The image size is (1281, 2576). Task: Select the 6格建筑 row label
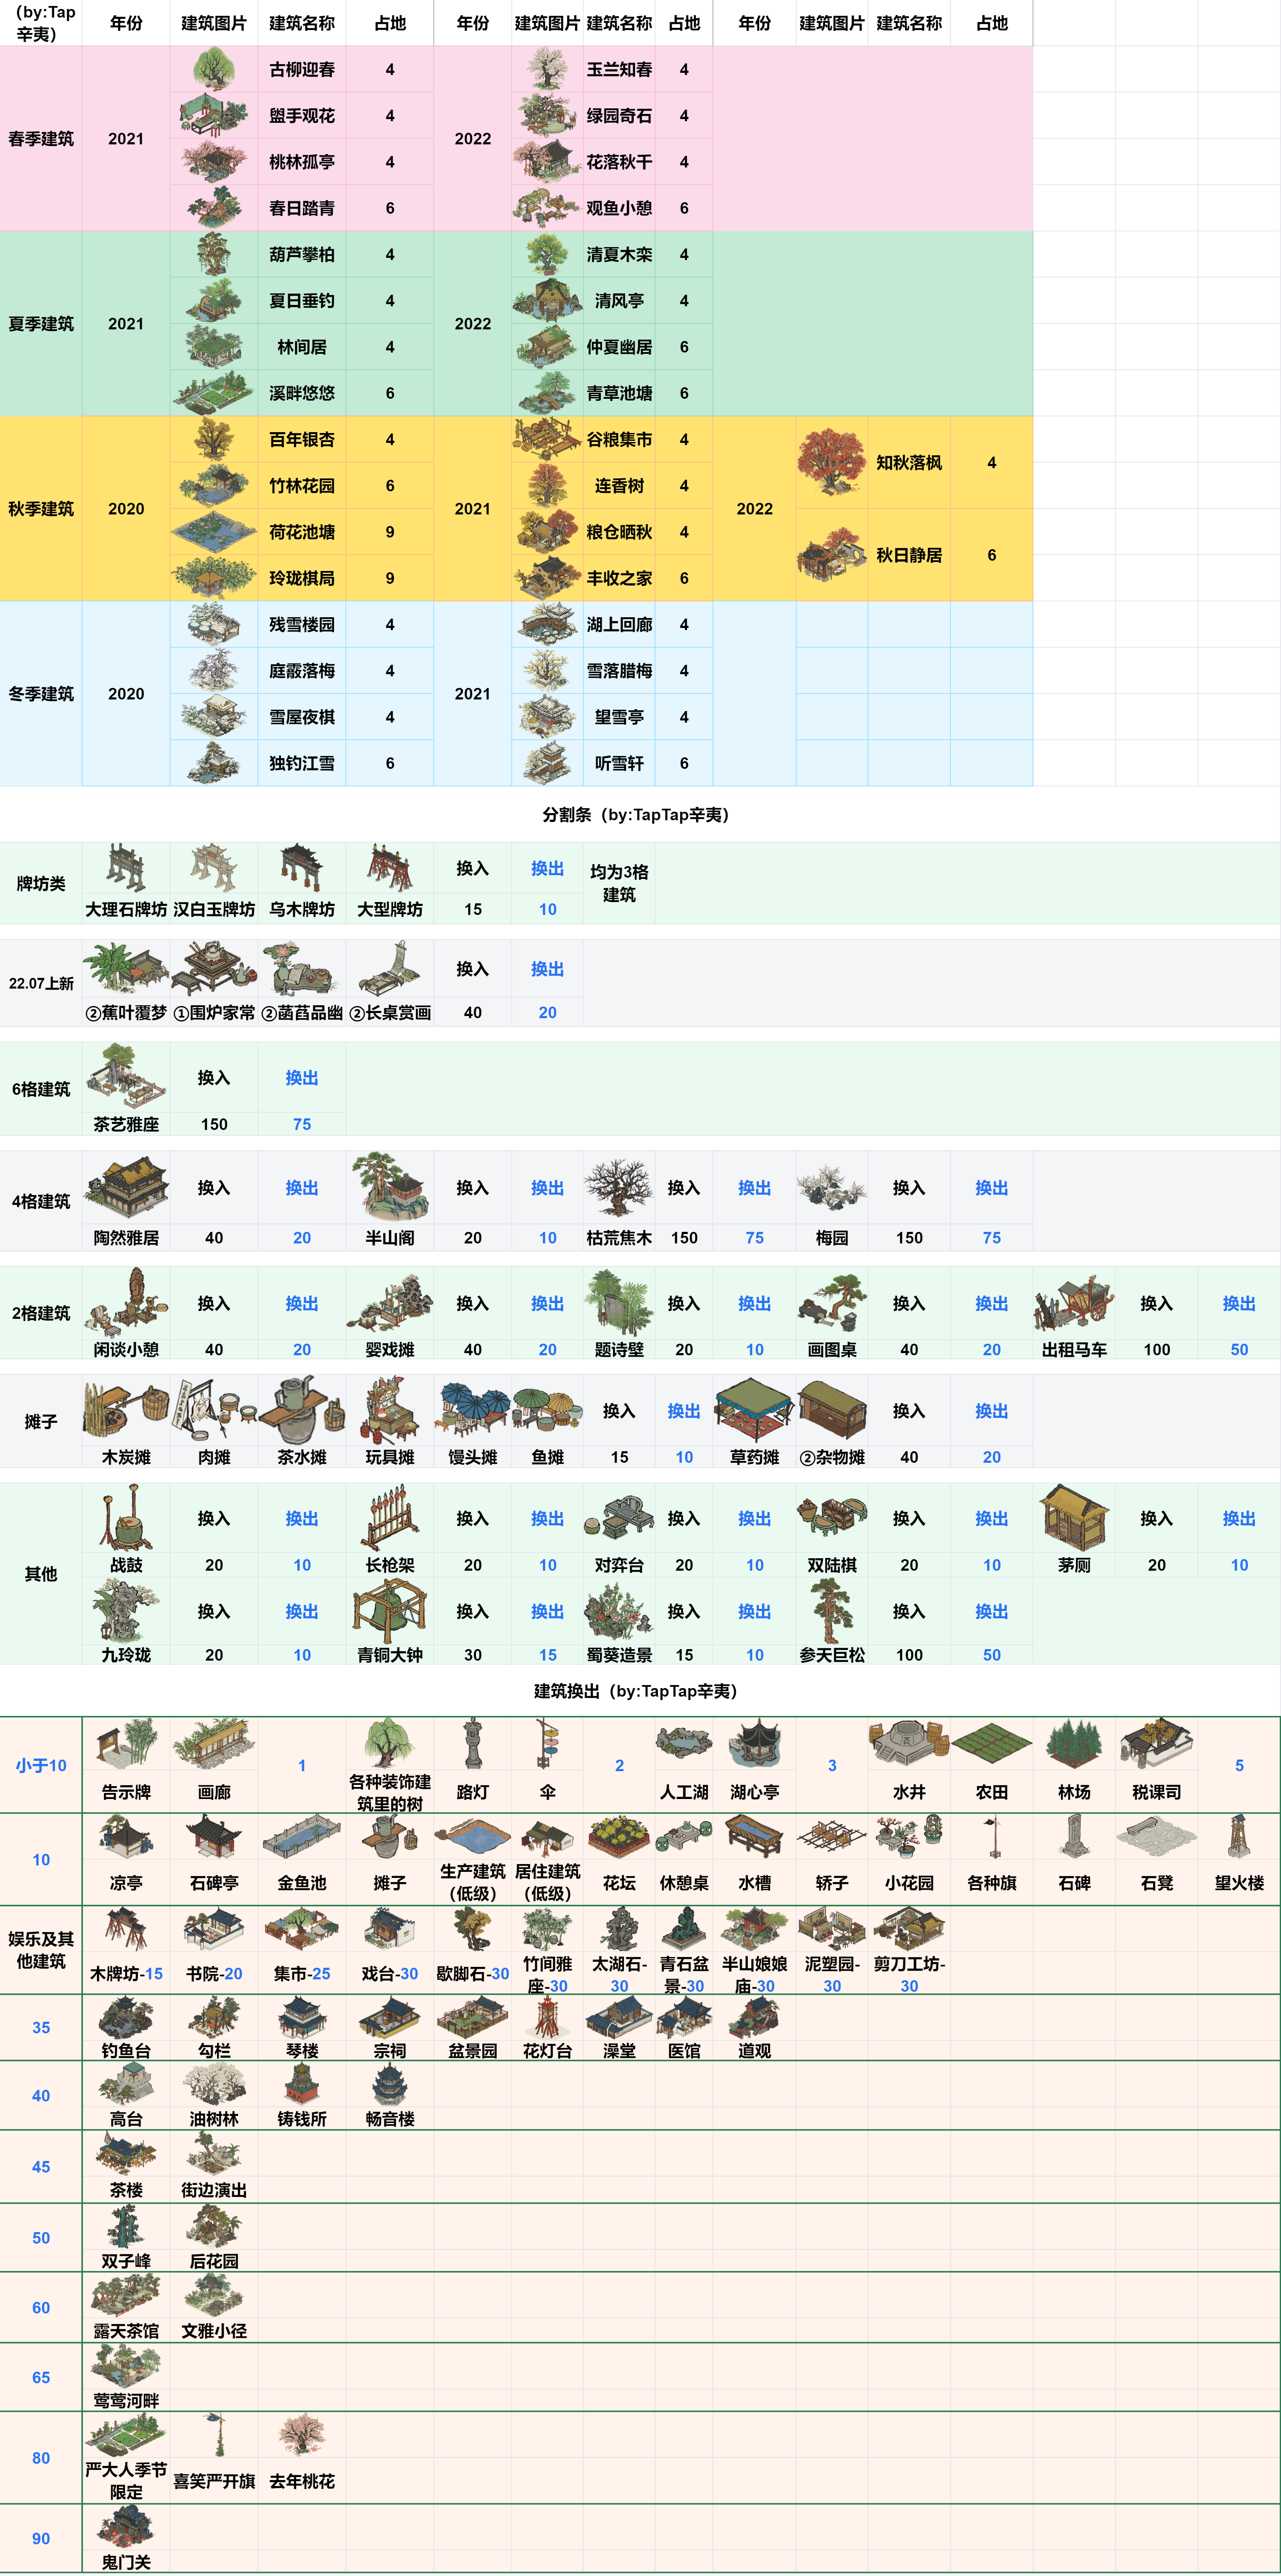coord(41,1089)
